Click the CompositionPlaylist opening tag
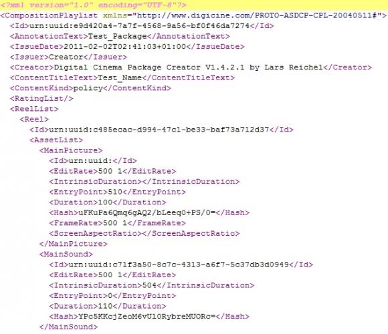 coord(193,15)
